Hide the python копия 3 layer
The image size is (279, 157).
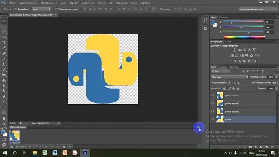(x=213, y=111)
